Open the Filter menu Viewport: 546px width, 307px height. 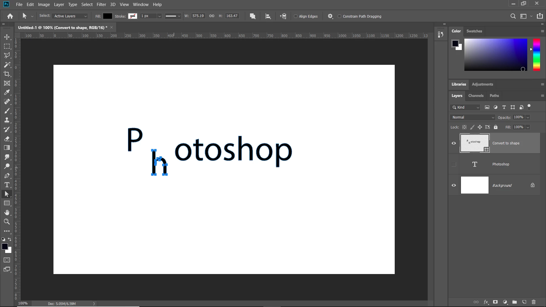tap(101, 5)
